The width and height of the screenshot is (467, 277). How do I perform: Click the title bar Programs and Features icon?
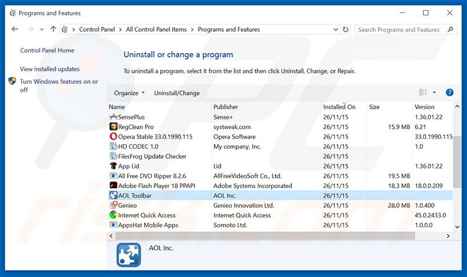[x=12, y=13]
